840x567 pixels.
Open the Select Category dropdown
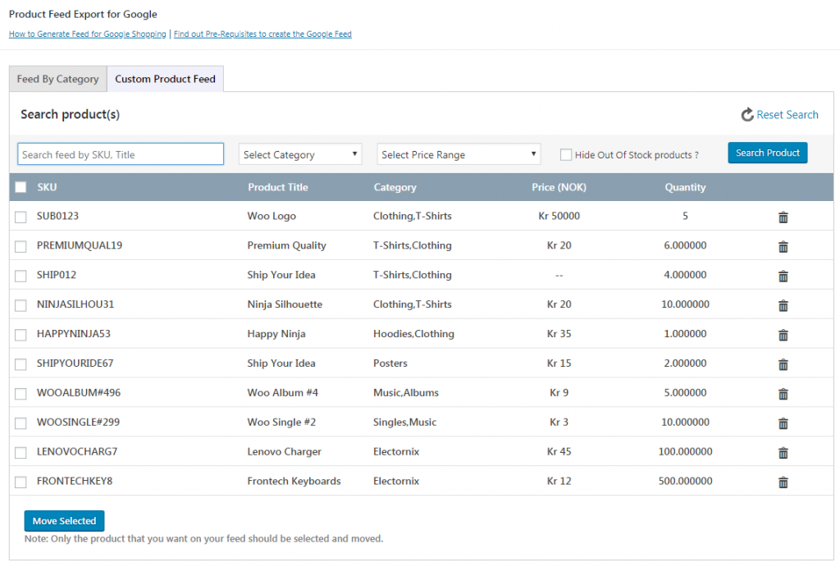click(299, 153)
